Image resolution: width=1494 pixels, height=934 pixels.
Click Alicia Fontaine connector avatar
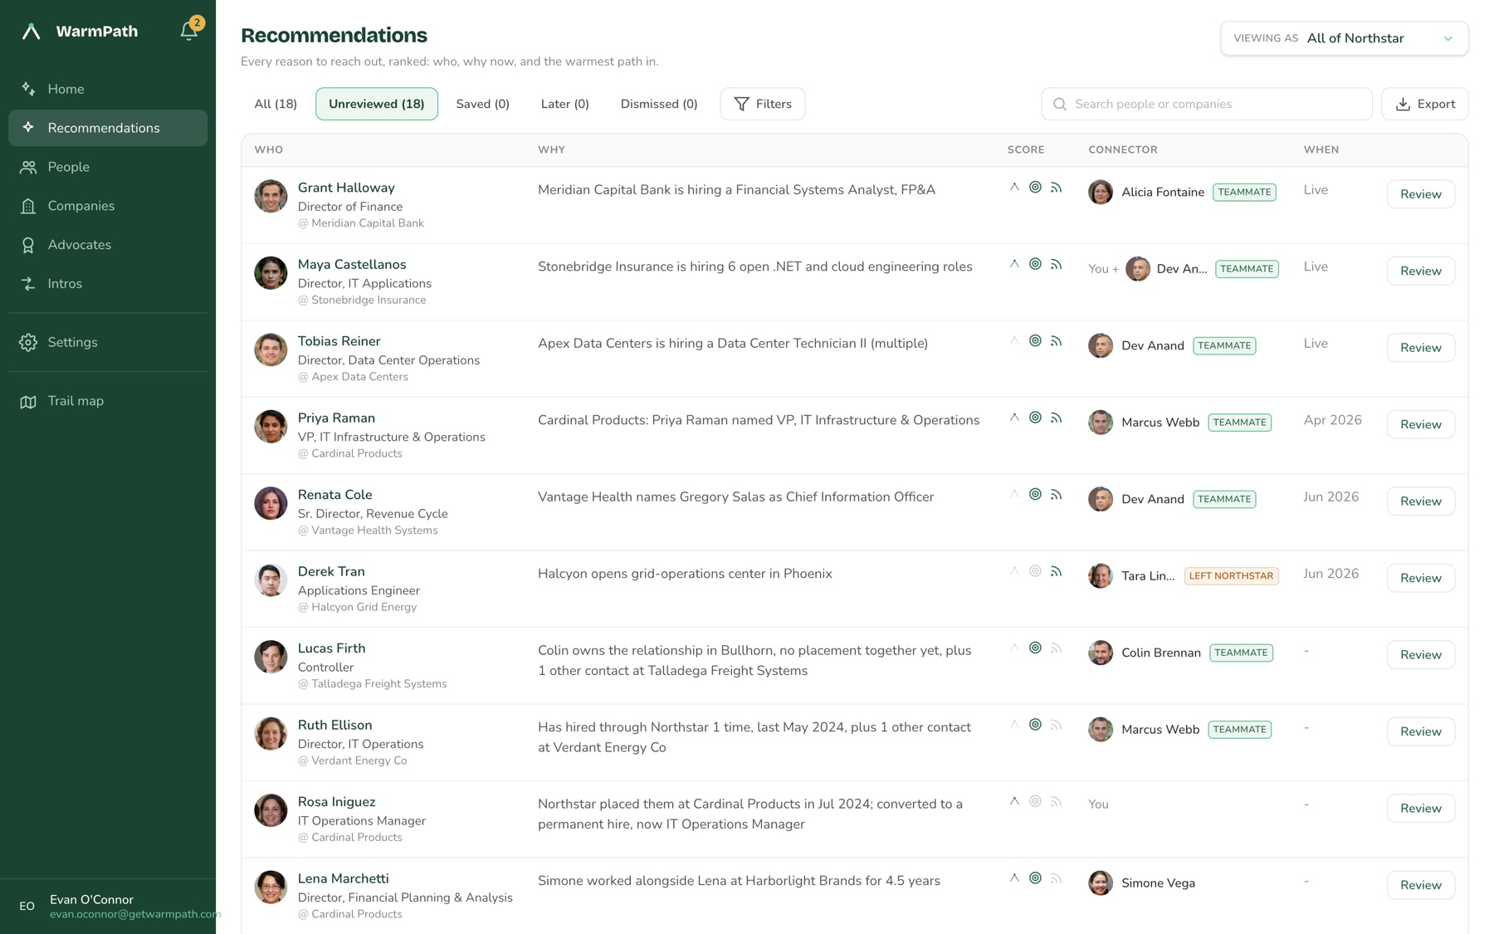(1101, 192)
